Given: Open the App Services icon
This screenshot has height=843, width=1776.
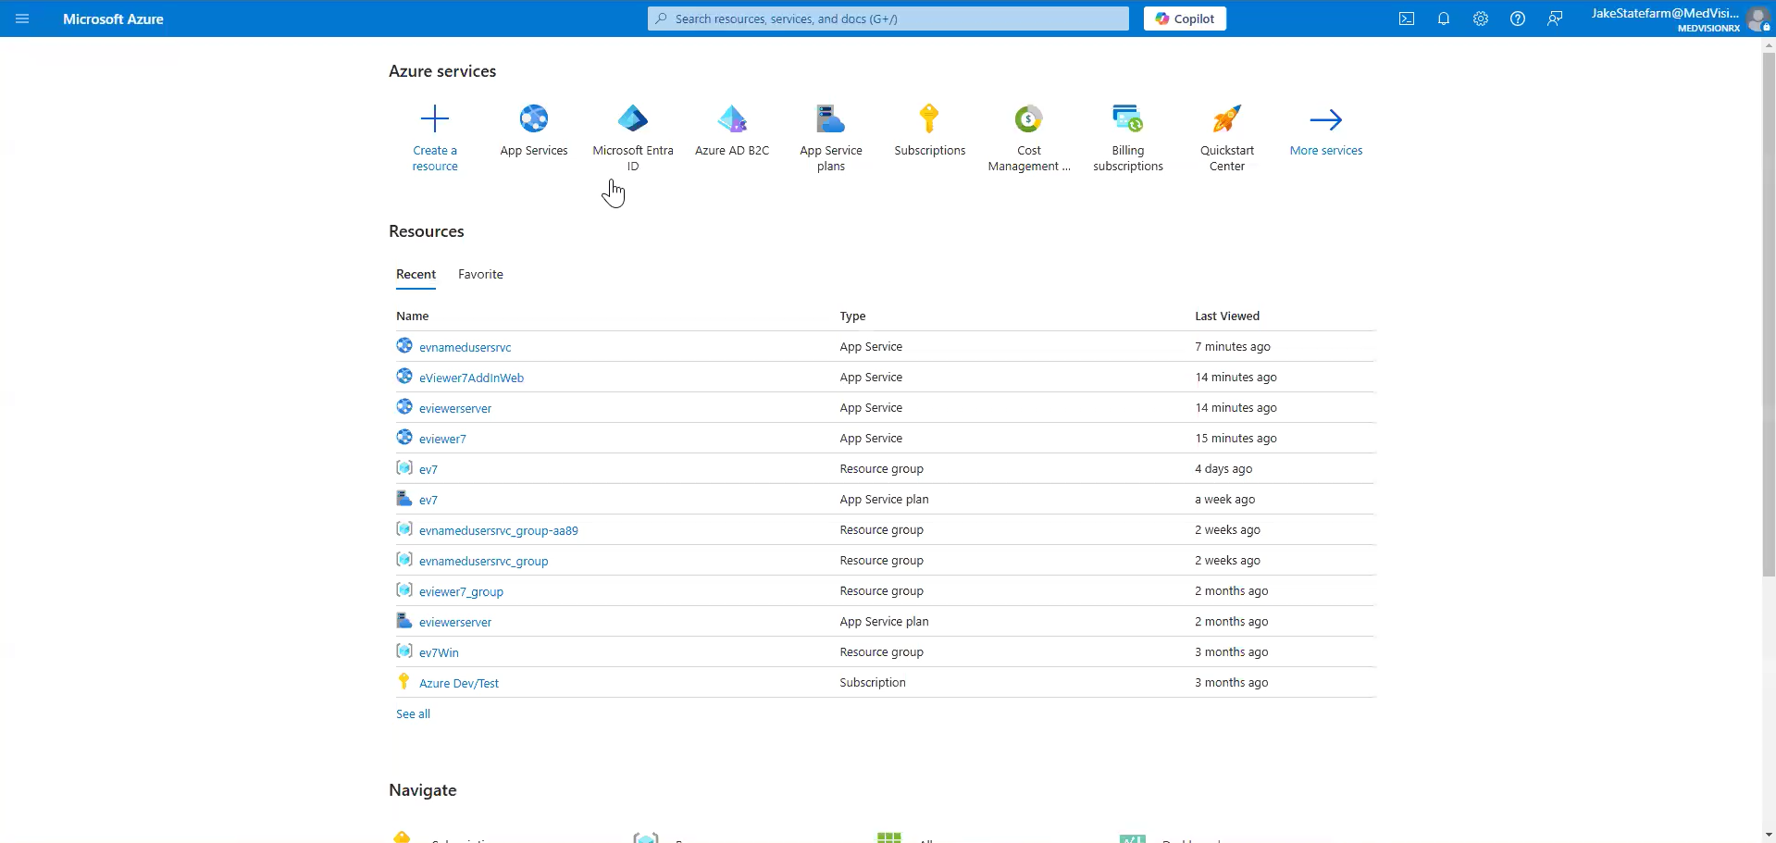Looking at the screenshot, I should click(x=533, y=130).
